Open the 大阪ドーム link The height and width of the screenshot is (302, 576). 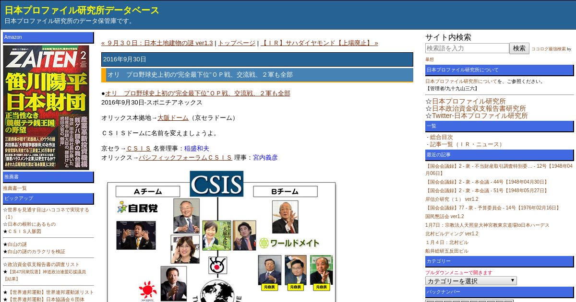[x=173, y=117]
